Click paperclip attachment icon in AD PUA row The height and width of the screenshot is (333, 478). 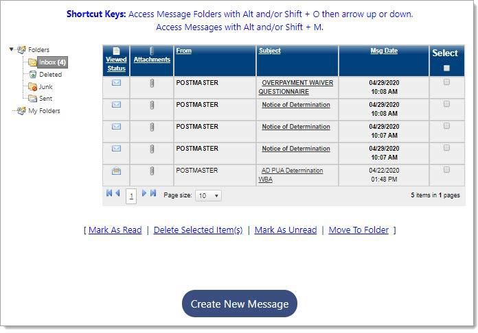point(152,171)
